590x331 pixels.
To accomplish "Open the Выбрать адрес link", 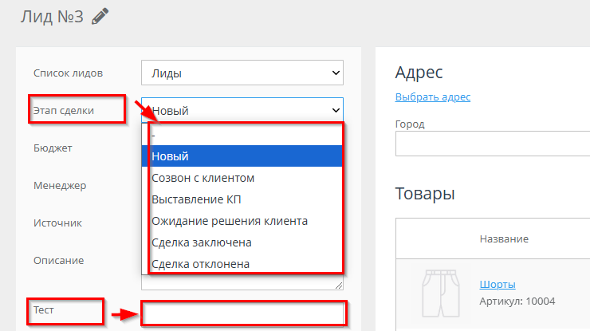I will (x=432, y=97).
